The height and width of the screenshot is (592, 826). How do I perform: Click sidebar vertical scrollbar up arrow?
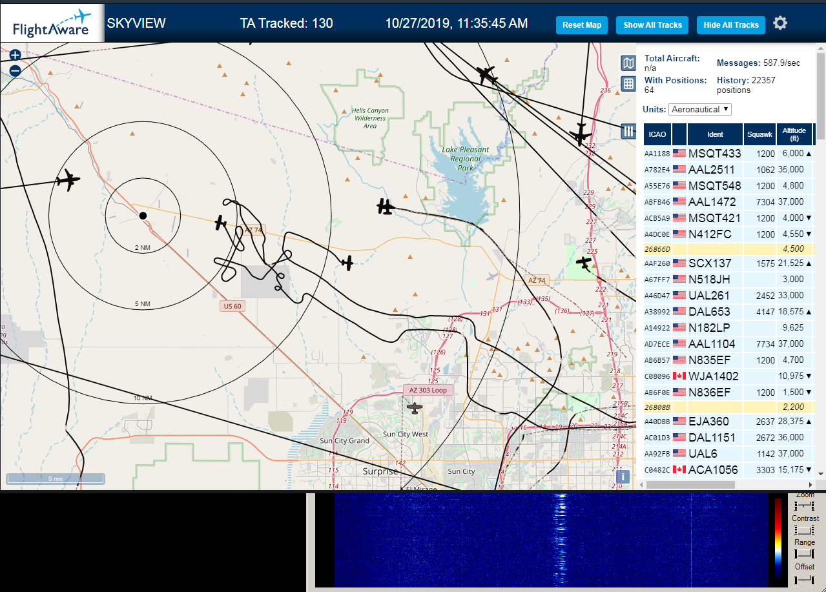(820, 48)
